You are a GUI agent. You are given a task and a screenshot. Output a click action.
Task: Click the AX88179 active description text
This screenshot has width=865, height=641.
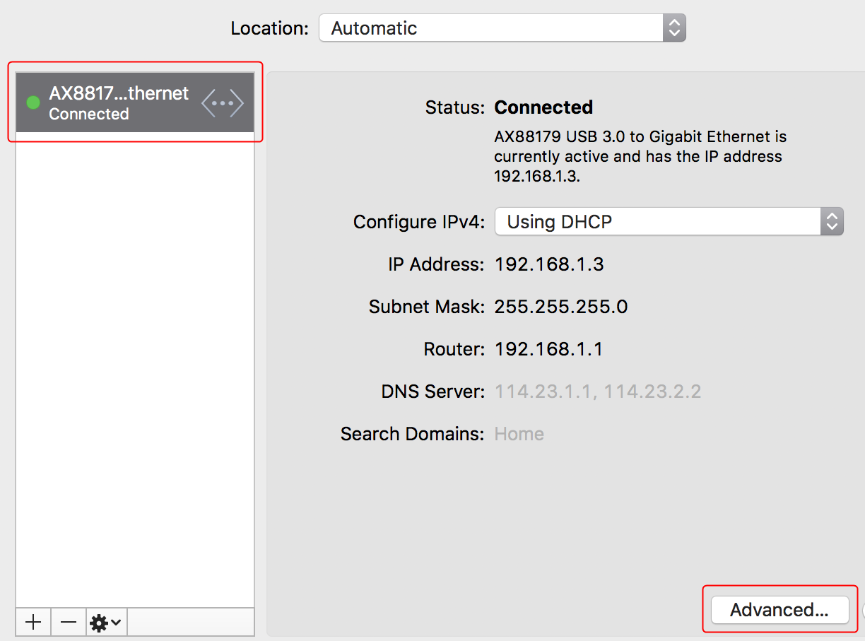coord(640,156)
